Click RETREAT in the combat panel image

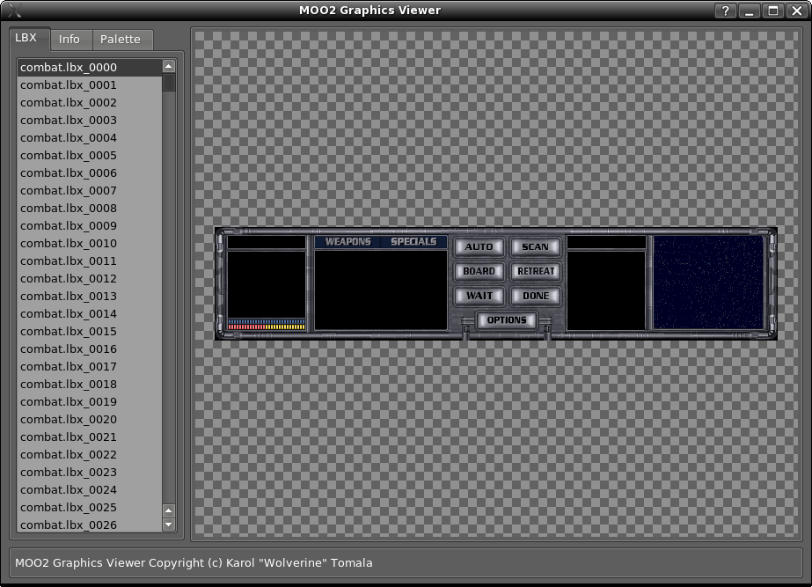[536, 271]
